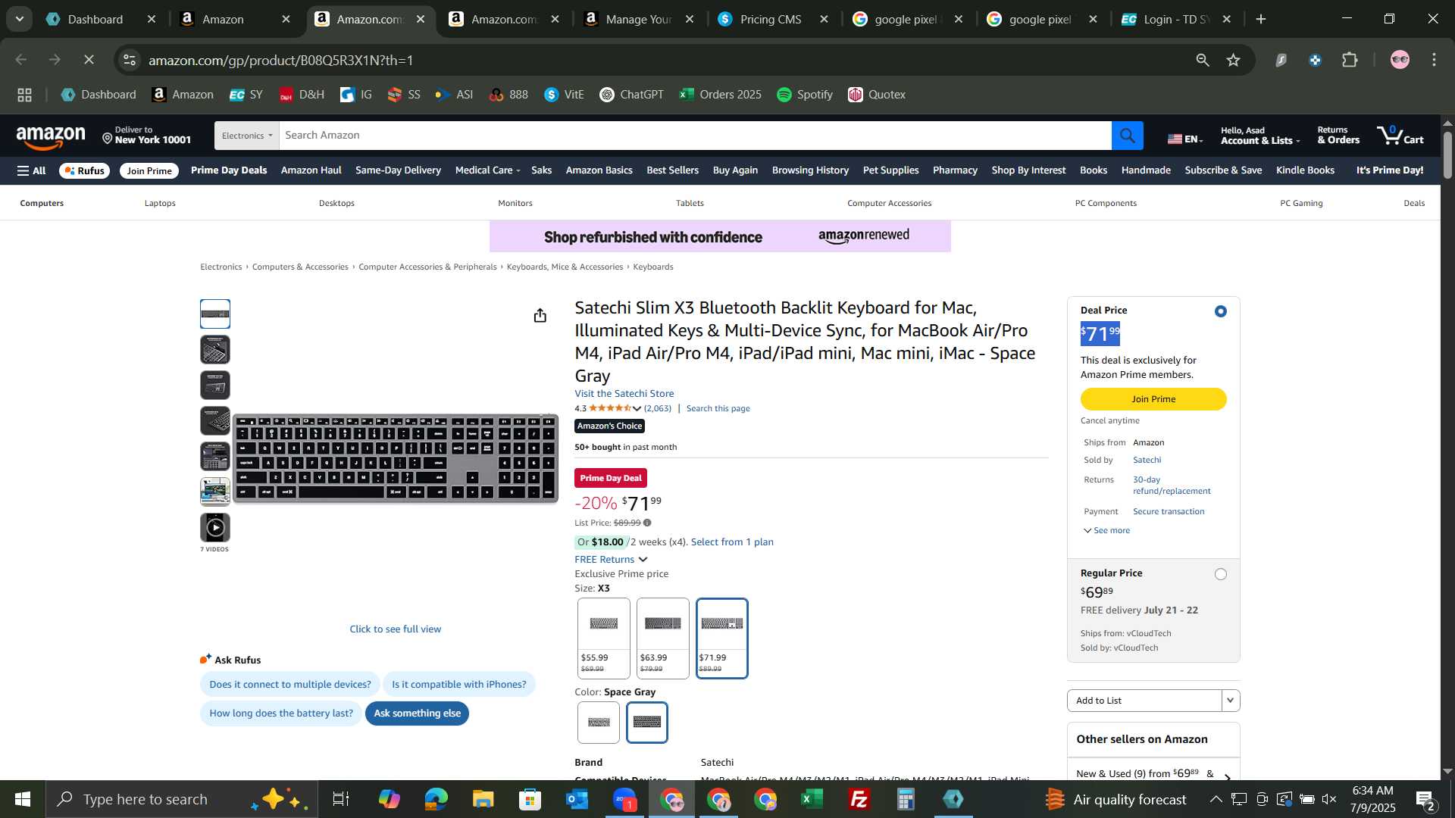Open FileZilla from the taskbar
This screenshot has width=1455, height=818.
coord(859,799)
